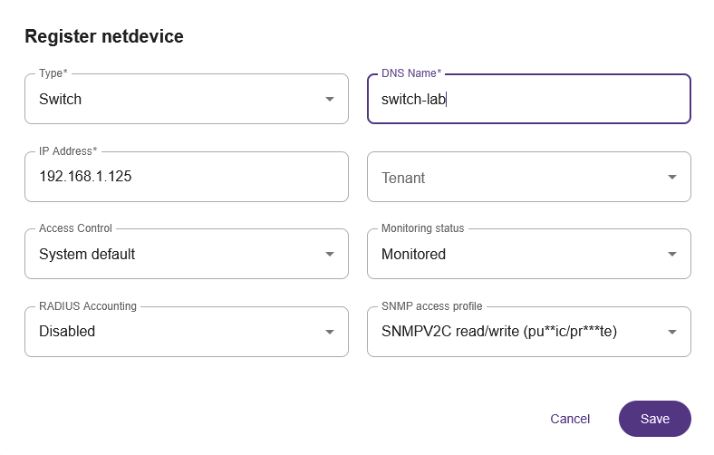Click the 192.168.1.125 address text
The height and width of the screenshot is (455, 714).
(86, 178)
